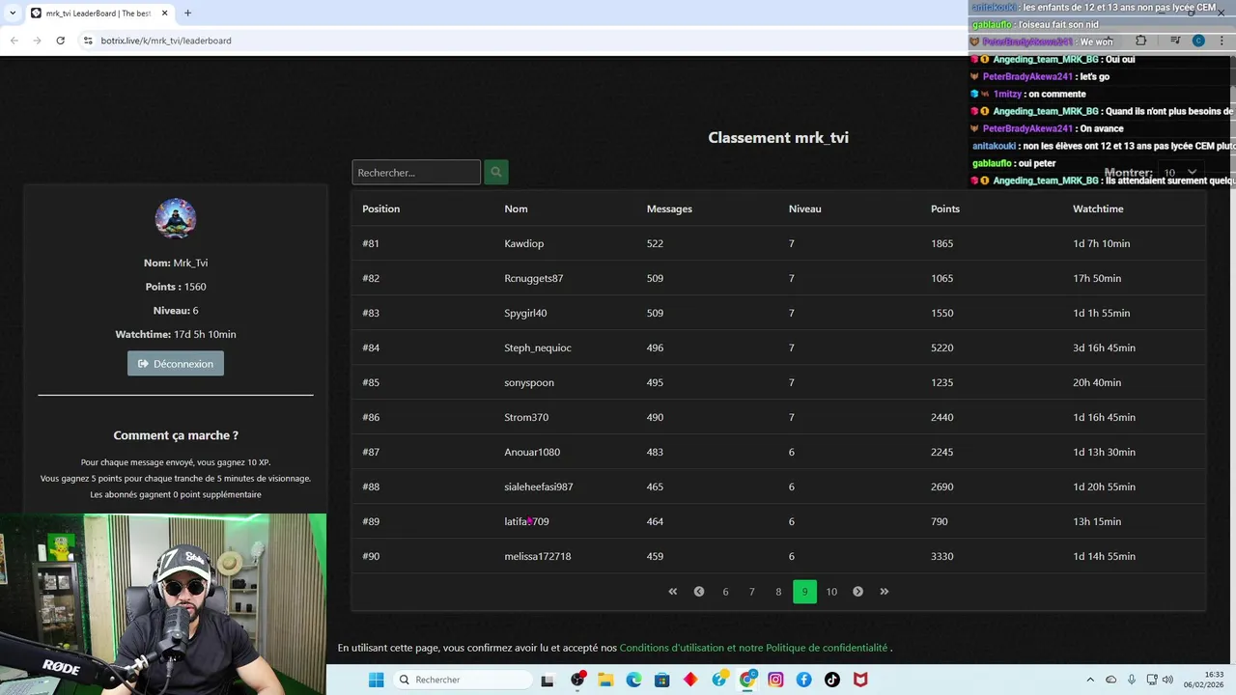Open TikTok from the taskbar

coord(832,680)
